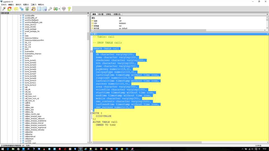Switch to the 依赖性 tab
The width and height of the screenshot is (269, 151).
coord(108,14)
